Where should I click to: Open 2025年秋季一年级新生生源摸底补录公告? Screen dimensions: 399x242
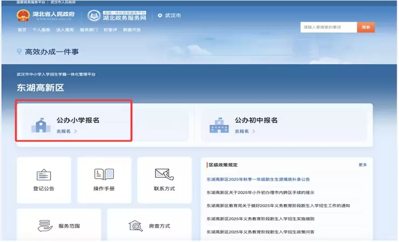(x=258, y=179)
